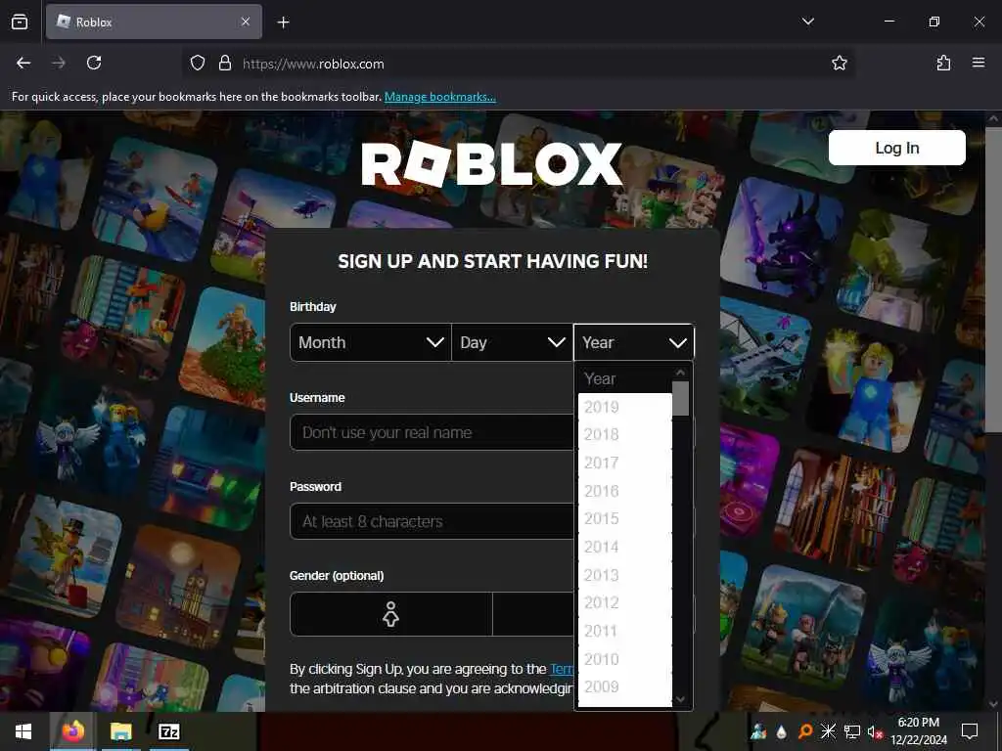Click the Firefox taskbar icon
1002x751 pixels.
(72, 731)
